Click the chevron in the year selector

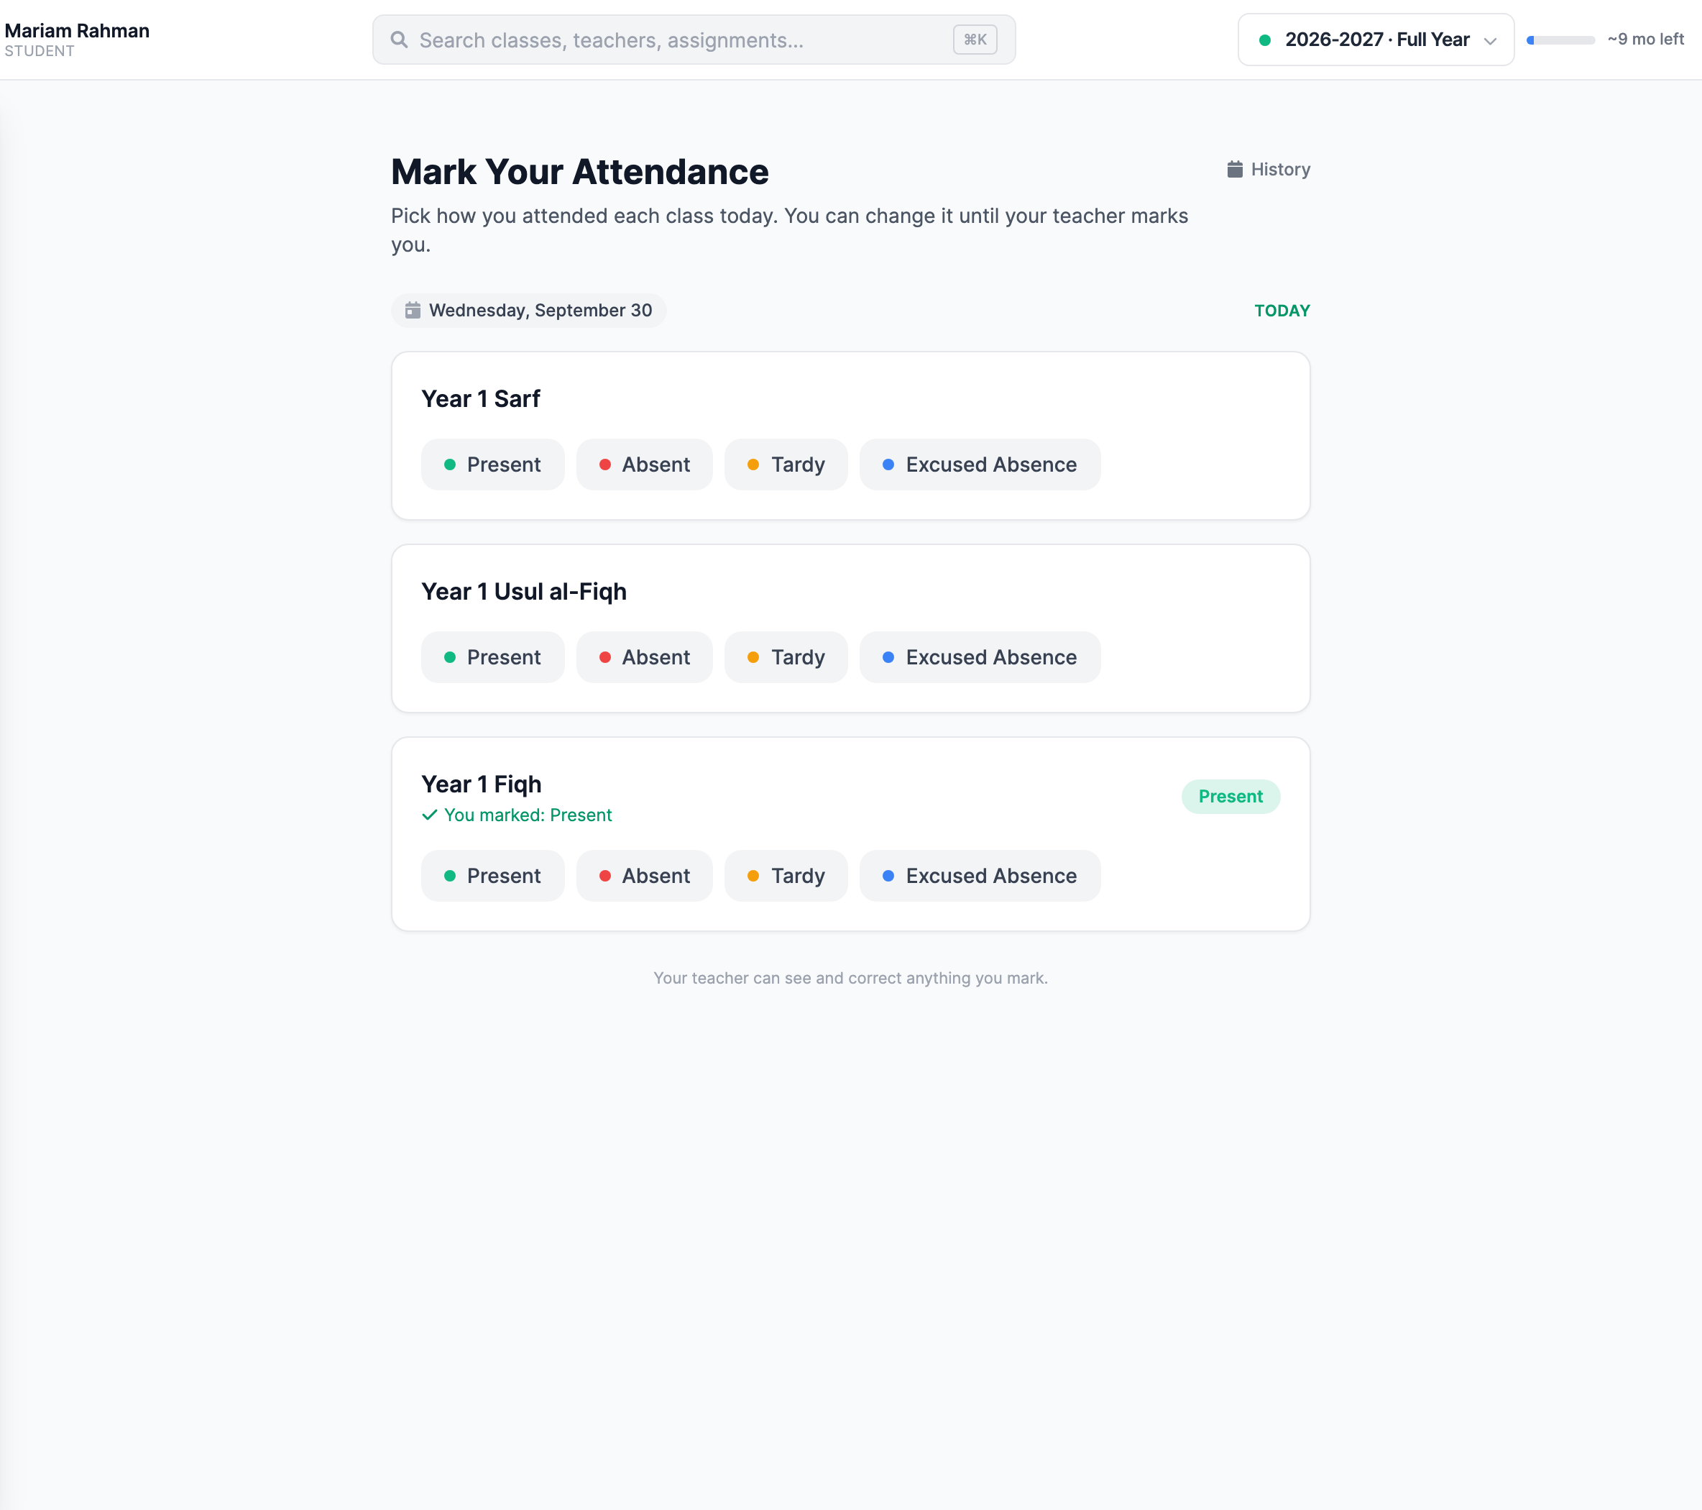click(1491, 41)
